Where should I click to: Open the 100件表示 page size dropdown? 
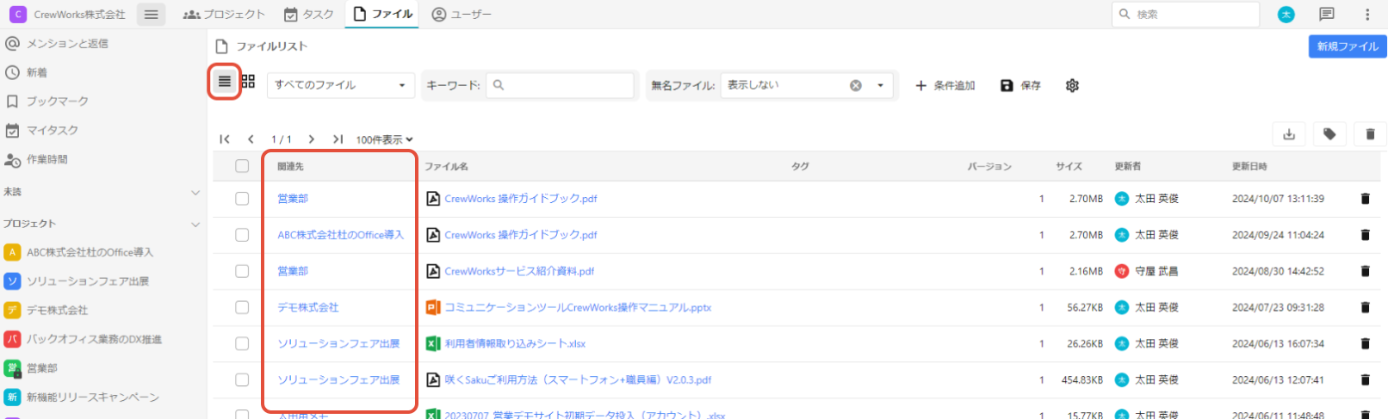(384, 139)
